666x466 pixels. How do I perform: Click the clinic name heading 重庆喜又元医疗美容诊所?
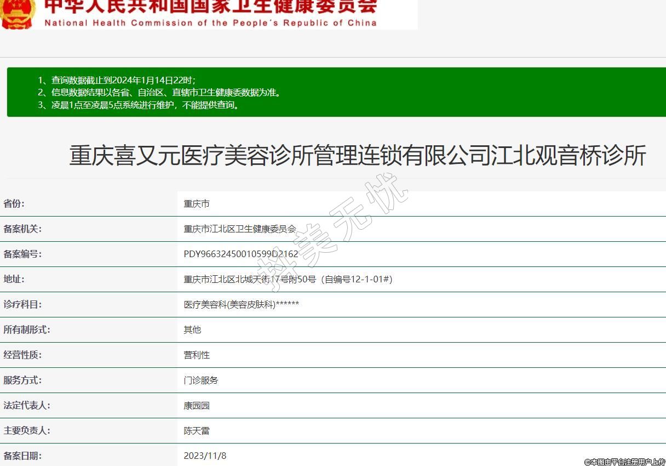[357, 156]
